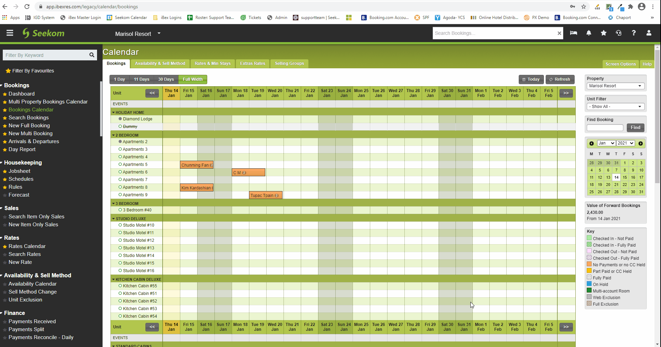The image size is (661, 347).
Task: Focus the Filter By Keyword field
Action: point(46,55)
